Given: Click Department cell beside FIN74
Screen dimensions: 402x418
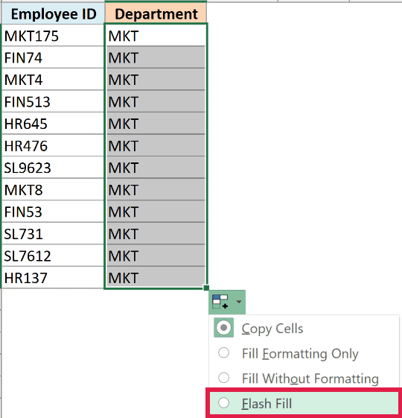Looking at the screenshot, I should coord(156,57).
